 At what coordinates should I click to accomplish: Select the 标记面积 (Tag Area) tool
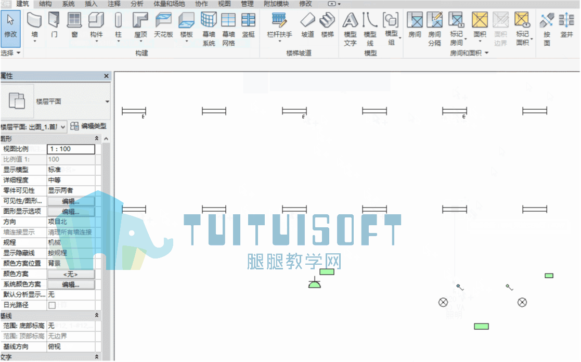click(x=522, y=29)
